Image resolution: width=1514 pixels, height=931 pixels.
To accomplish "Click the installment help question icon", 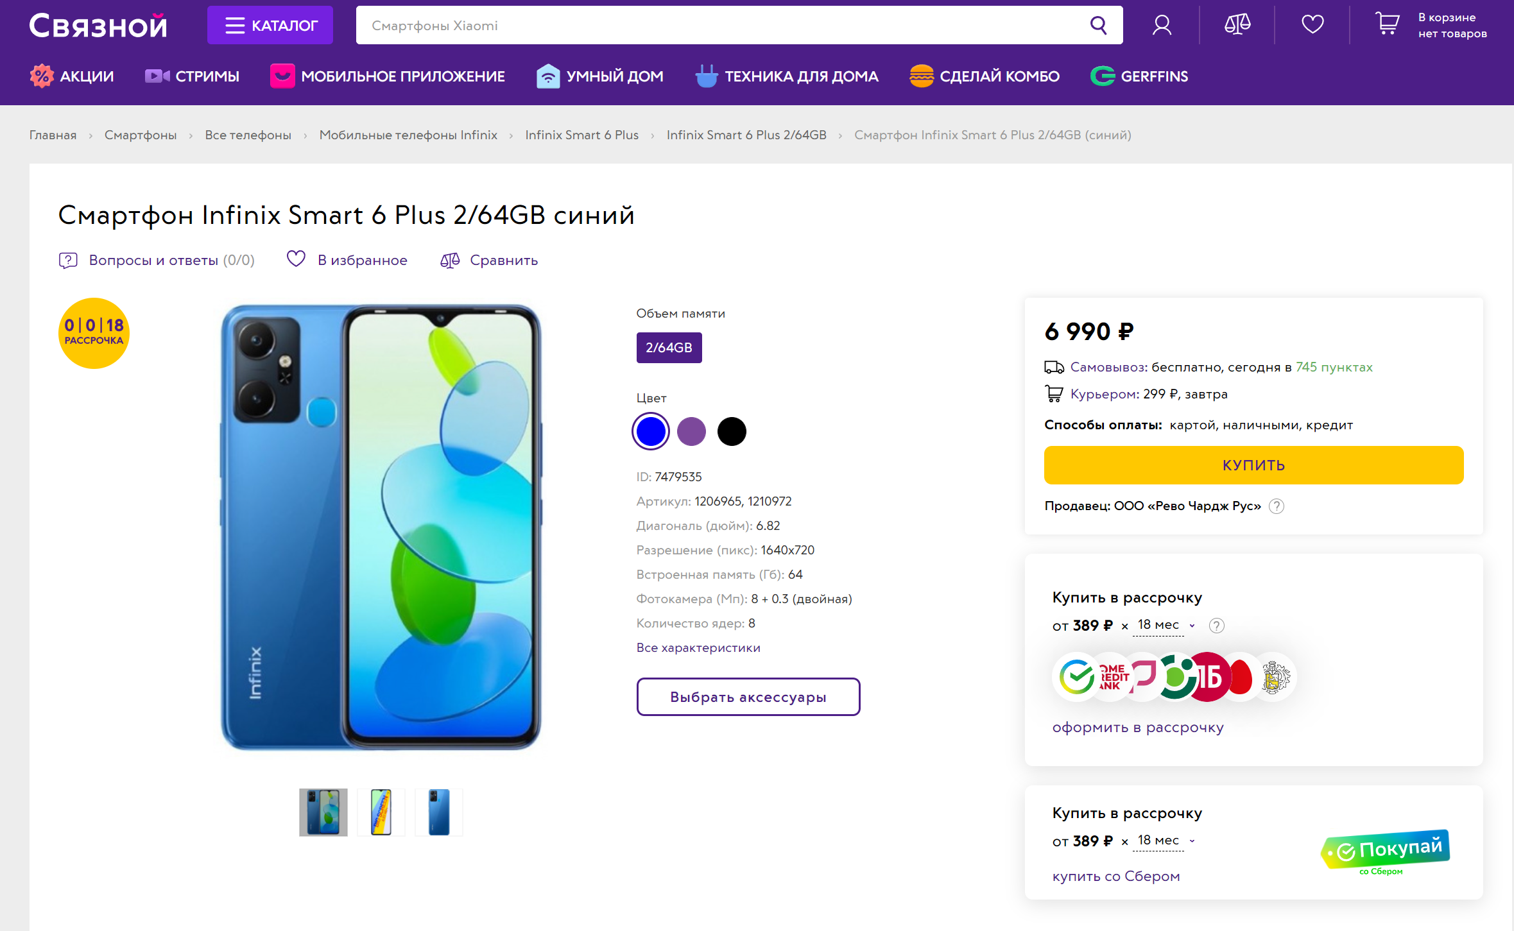I will click(1216, 626).
